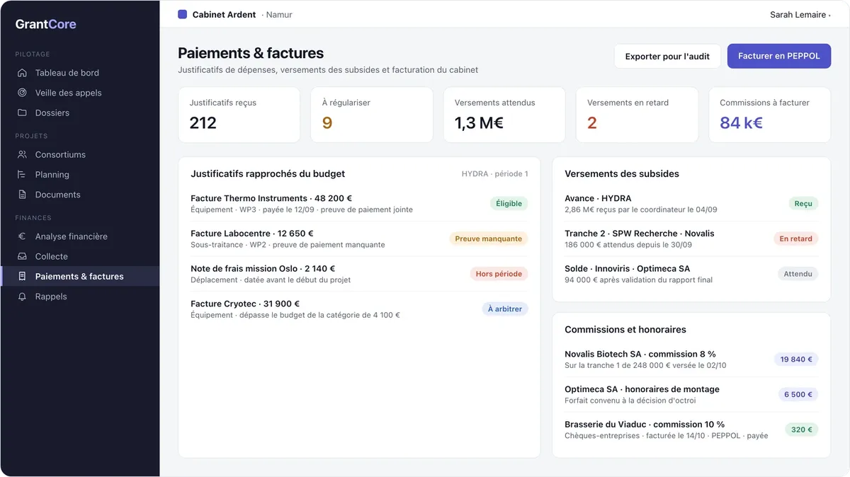
Task: Select the Paiements & factures menu item
Action: 79,276
